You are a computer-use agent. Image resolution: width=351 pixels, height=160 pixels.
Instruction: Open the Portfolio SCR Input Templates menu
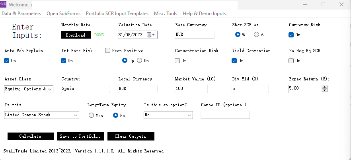tap(117, 14)
